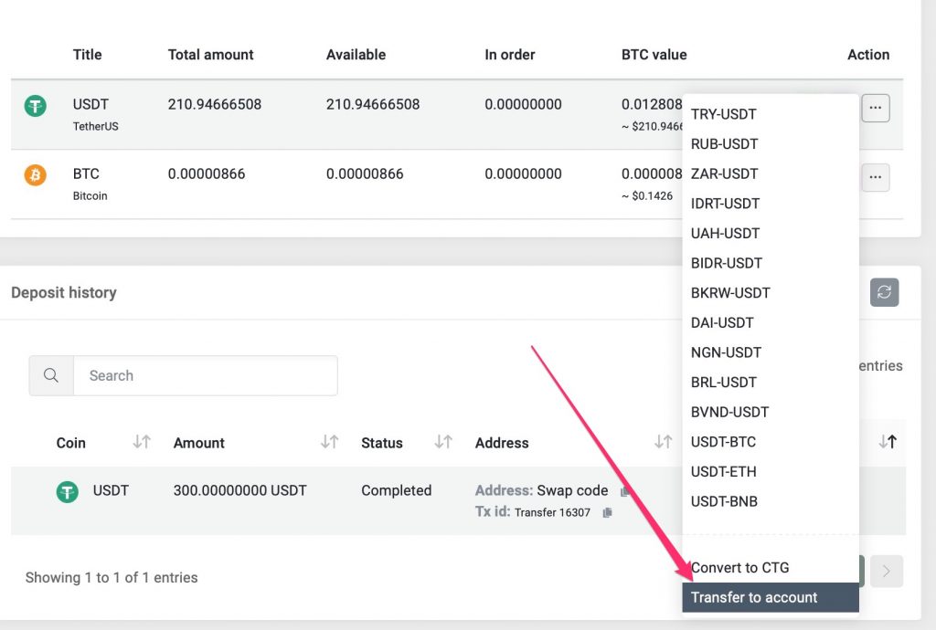
Task: Focus the deposit history Search field
Action: [206, 375]
